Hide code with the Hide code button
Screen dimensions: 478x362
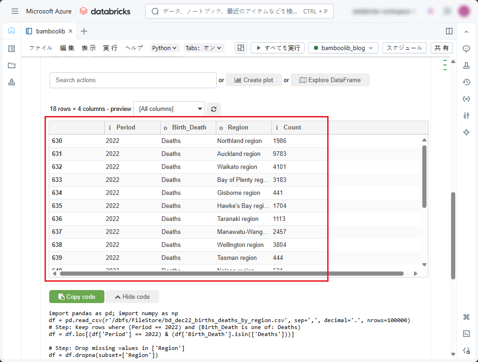132,297
